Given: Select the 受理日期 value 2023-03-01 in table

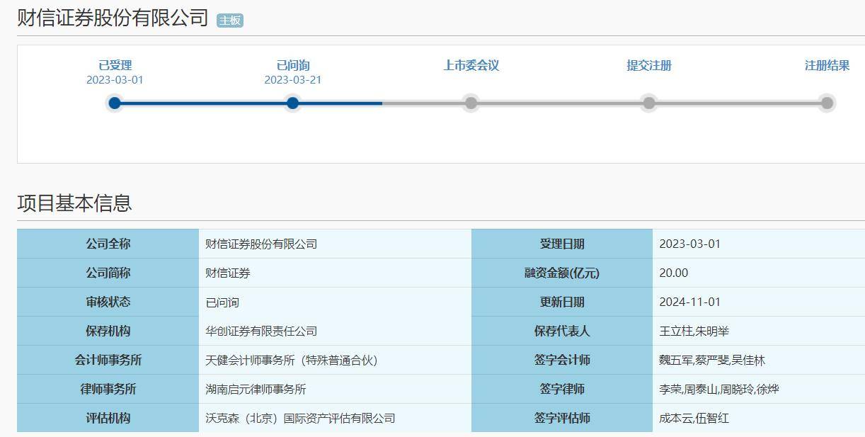Looking at the screenshot, I should pyautogui.click(x=689, y=244).
